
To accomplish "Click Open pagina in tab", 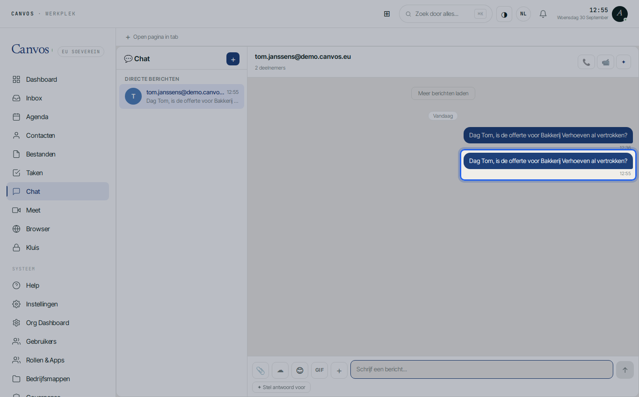I will pyautogui.click(x=152, y=37).
